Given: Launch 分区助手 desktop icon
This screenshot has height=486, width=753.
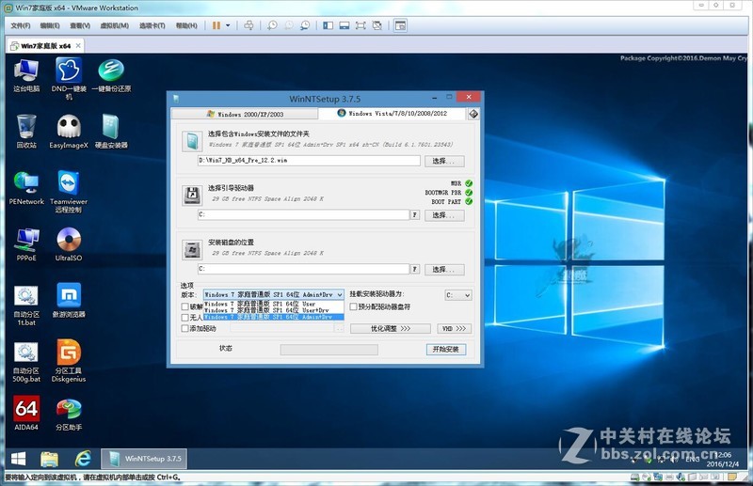Looking at the screenshot, I should pyautogui.click(x=69, y=414).
